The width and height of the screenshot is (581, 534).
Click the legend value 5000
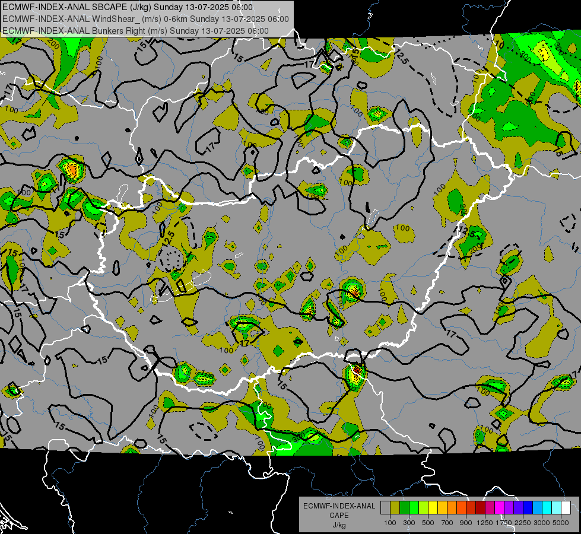click(561, 523)
